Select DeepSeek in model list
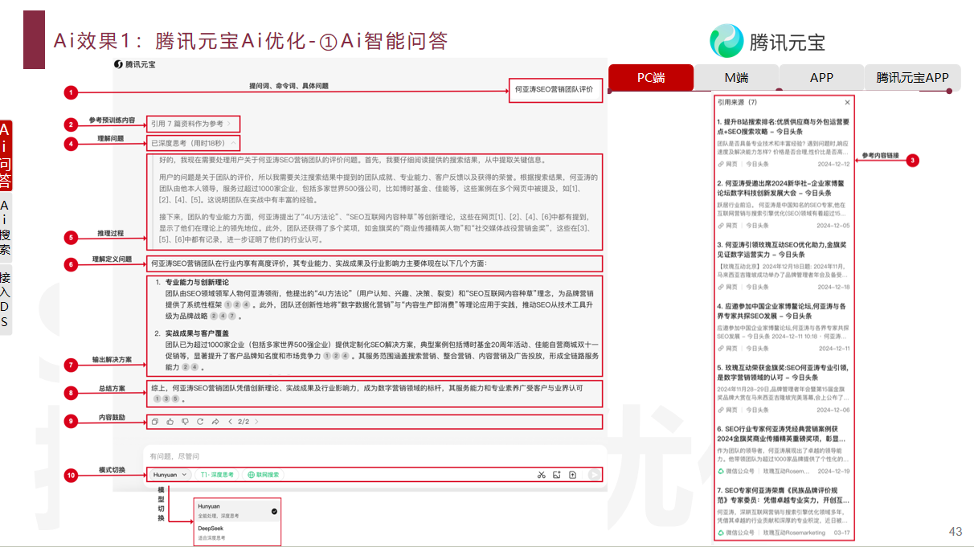 238,533
